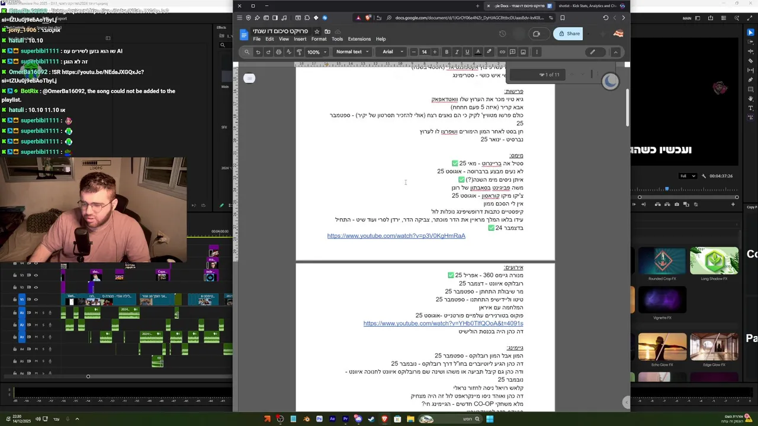Click the Share button
This screenshot has height=426, width=758.
pyautogui.click(x=568, y=34)
